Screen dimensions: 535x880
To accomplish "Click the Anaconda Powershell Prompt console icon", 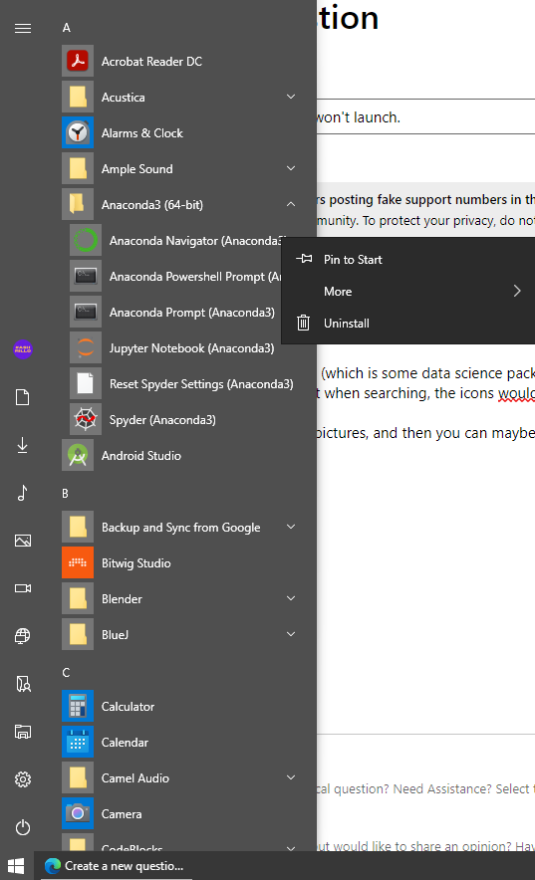I will point(86,276).
